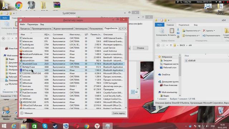The image size is (229, 129).
Task: Go up one folder in x64 Explorer
Action: pos(171,46)
